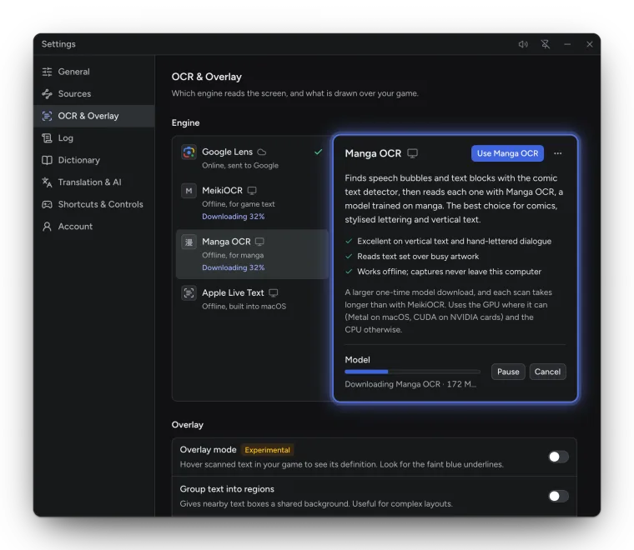Select the Apple Live Text engine
Screen dimensions: 634x550
click(x=252, y=299)
